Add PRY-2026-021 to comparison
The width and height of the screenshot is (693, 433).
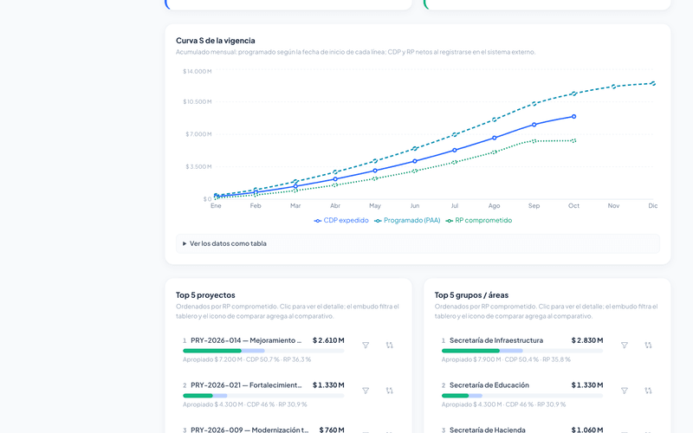(389, 391)
